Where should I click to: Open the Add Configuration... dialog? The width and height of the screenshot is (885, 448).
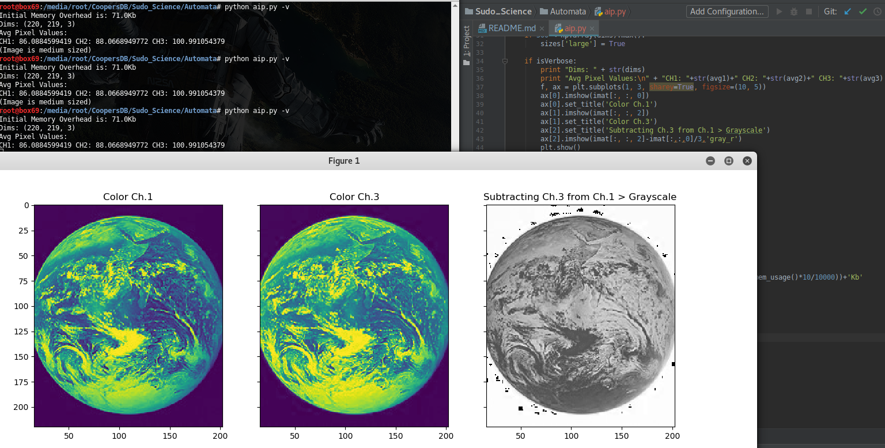click(x=727, y=12)
